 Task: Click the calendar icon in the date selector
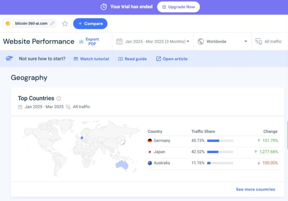pyautogui.click(x=119, y=42)
